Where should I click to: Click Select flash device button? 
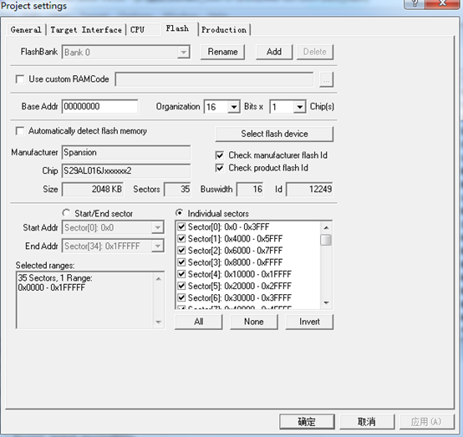point(274,134)
